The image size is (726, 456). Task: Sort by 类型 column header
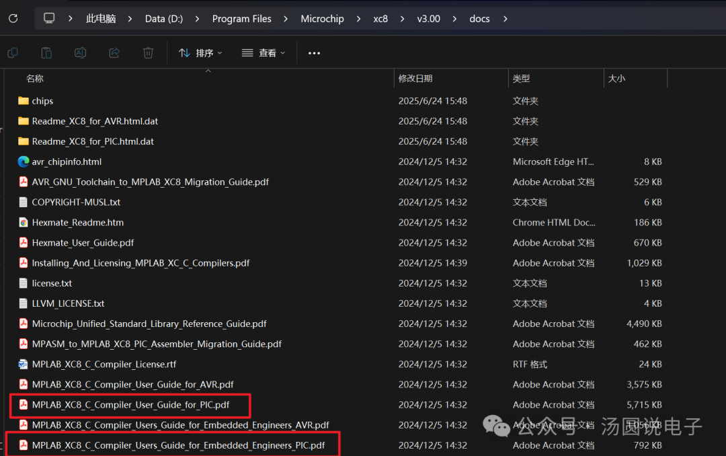tap(522, 78)
